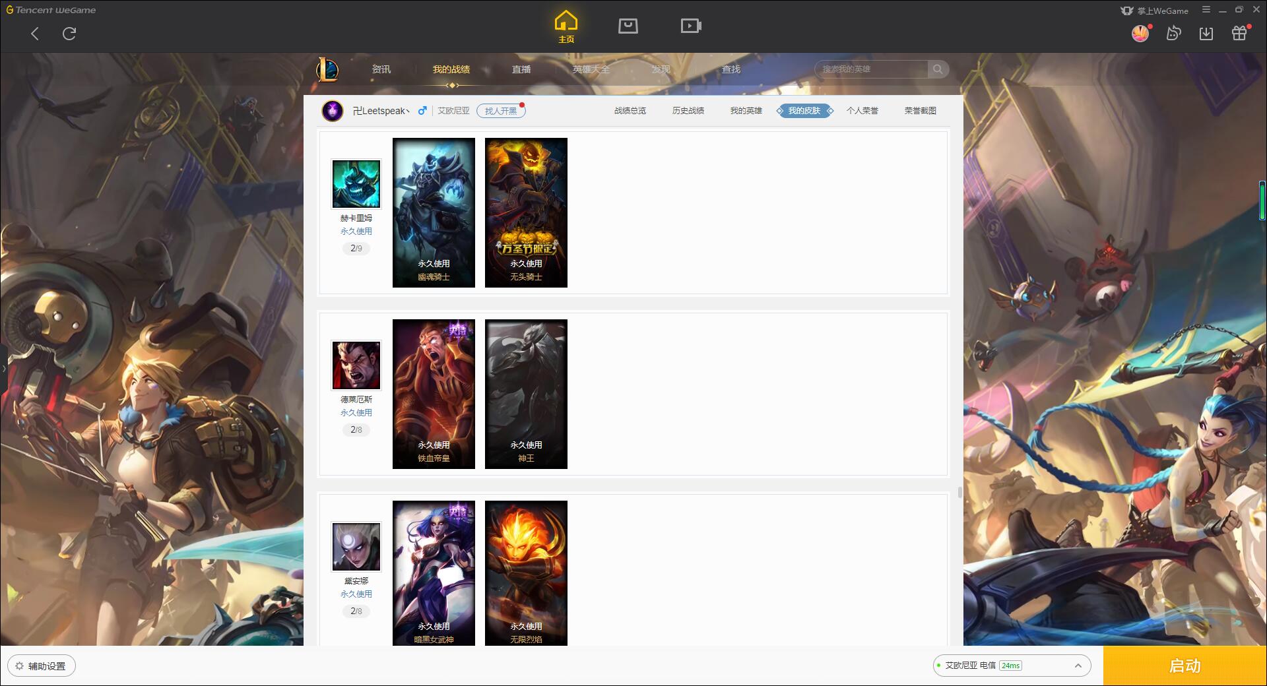
Task: Click the 掌上WeGame link
Action: tap(1155, 11)
